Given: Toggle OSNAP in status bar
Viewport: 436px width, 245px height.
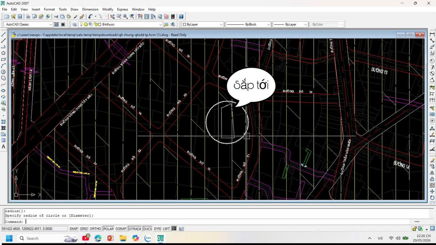Looking at the screenshot, I should pyautogui.click(x=121, y=229).
